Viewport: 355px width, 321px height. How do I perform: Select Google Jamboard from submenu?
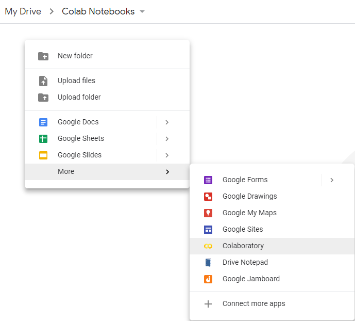point(272,279)
